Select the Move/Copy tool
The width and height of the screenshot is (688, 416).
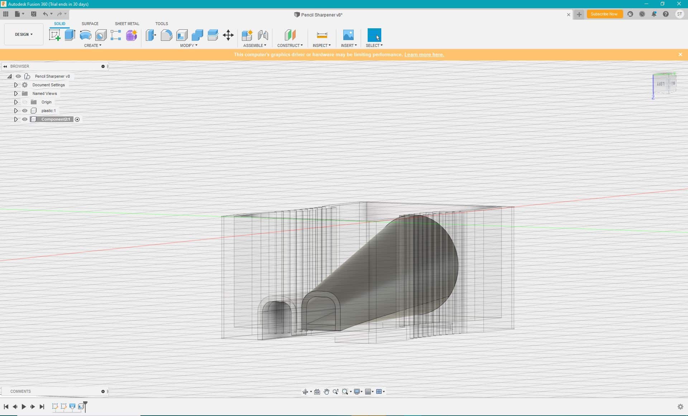(x=228, y=35)
